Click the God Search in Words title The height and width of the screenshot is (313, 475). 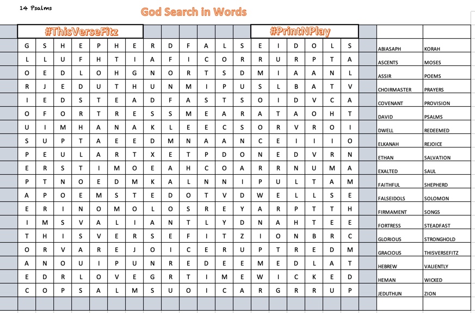click(x=193, y=12)
